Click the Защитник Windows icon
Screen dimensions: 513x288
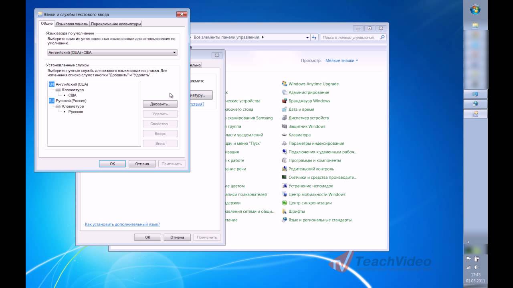click(285, 126)
